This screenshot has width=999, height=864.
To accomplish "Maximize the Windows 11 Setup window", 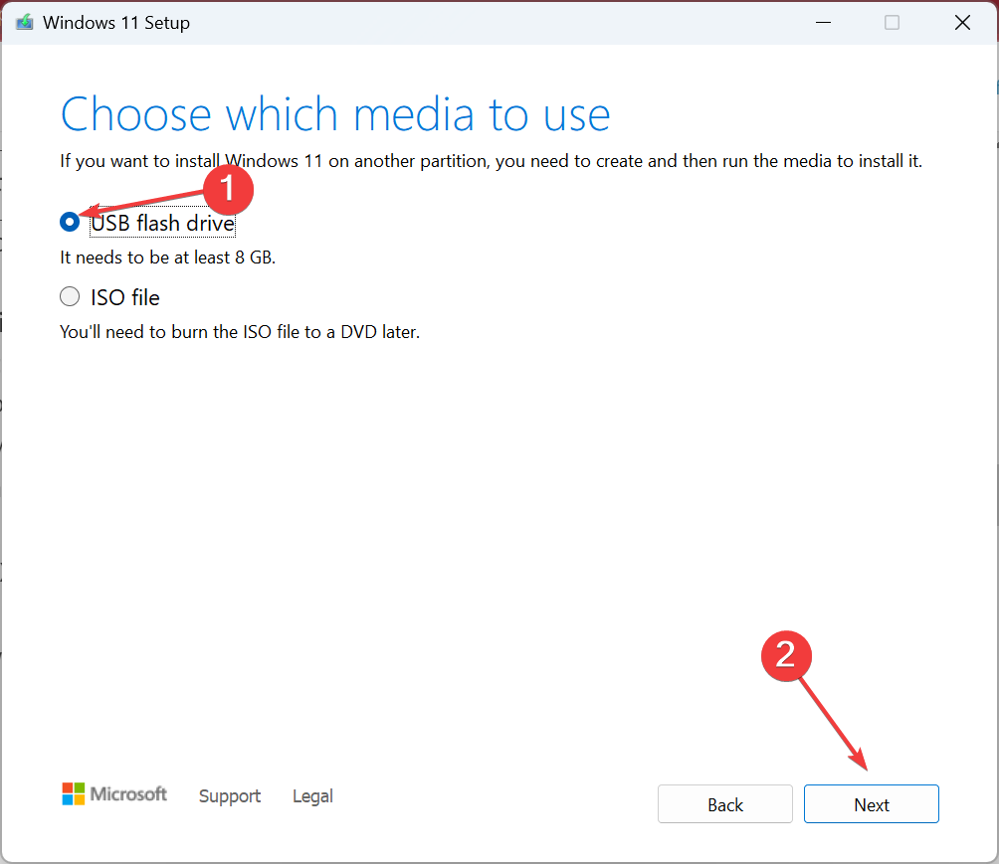I will coord(892,22).
